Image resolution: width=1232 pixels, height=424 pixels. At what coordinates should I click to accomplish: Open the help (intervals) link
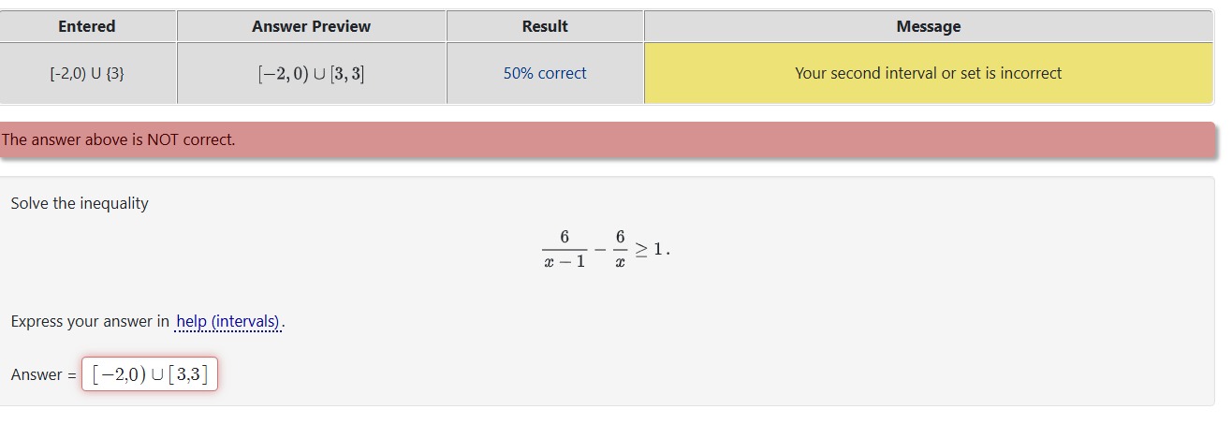(228, 321)
